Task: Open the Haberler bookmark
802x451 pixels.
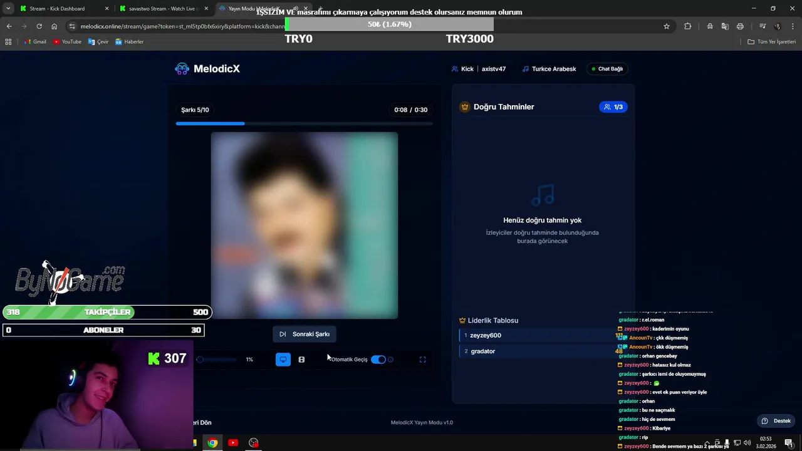Action: pos(129,42)
